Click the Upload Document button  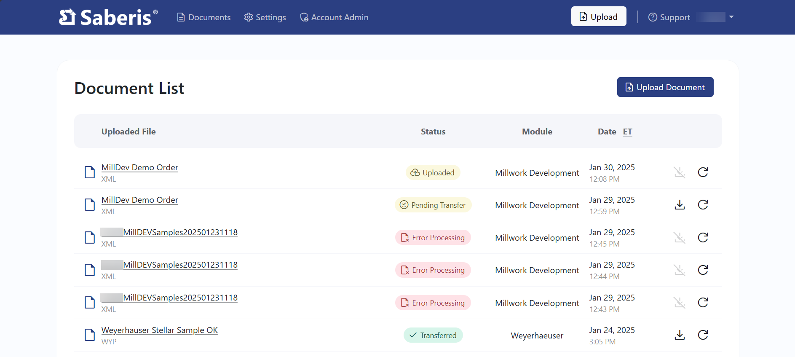(665, 87)
